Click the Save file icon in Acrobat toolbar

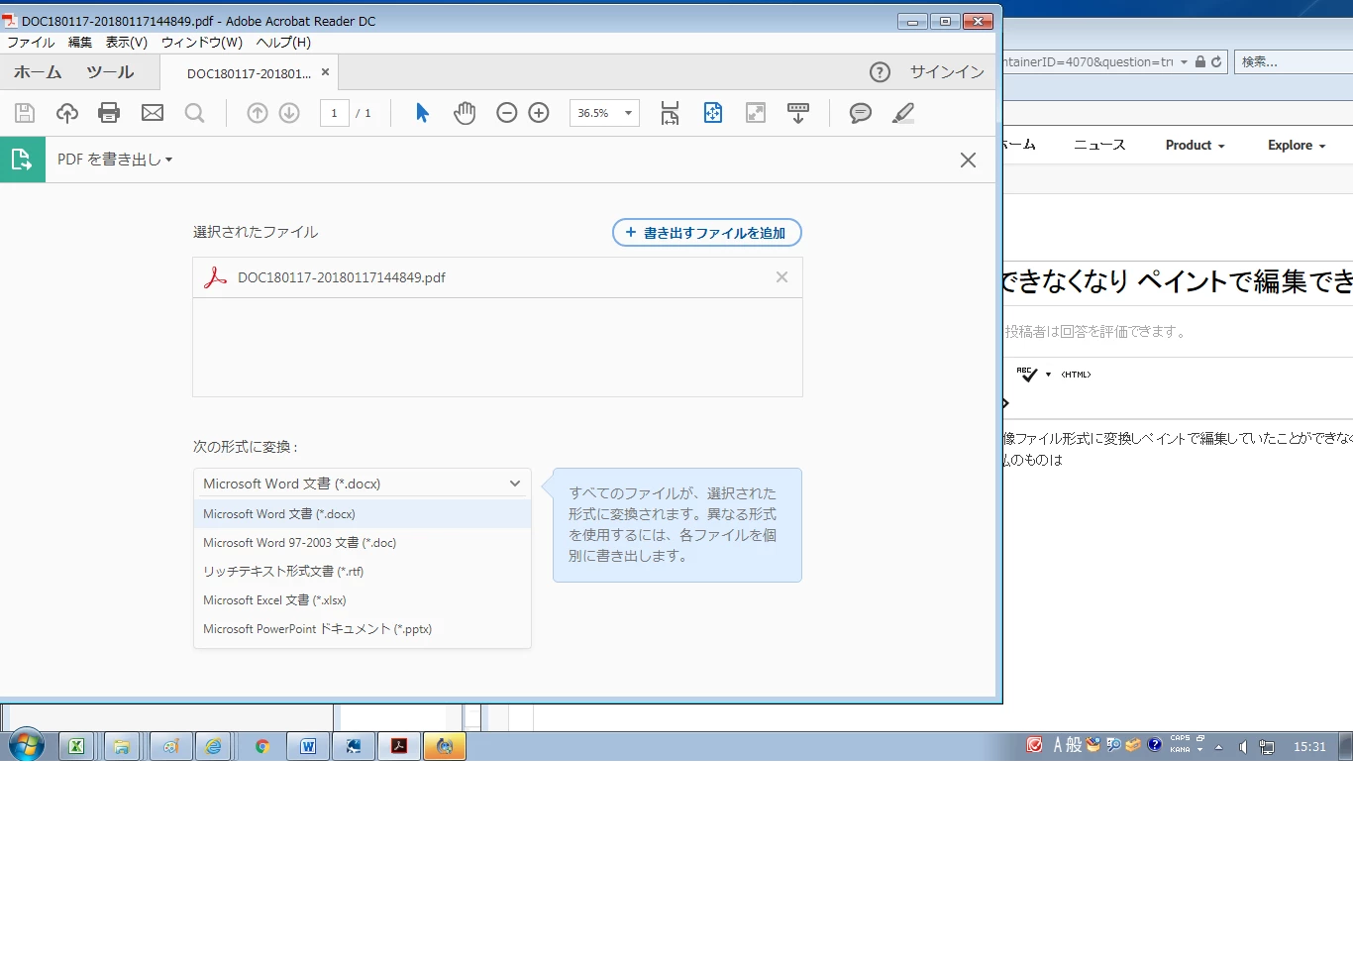click(25, 113)
